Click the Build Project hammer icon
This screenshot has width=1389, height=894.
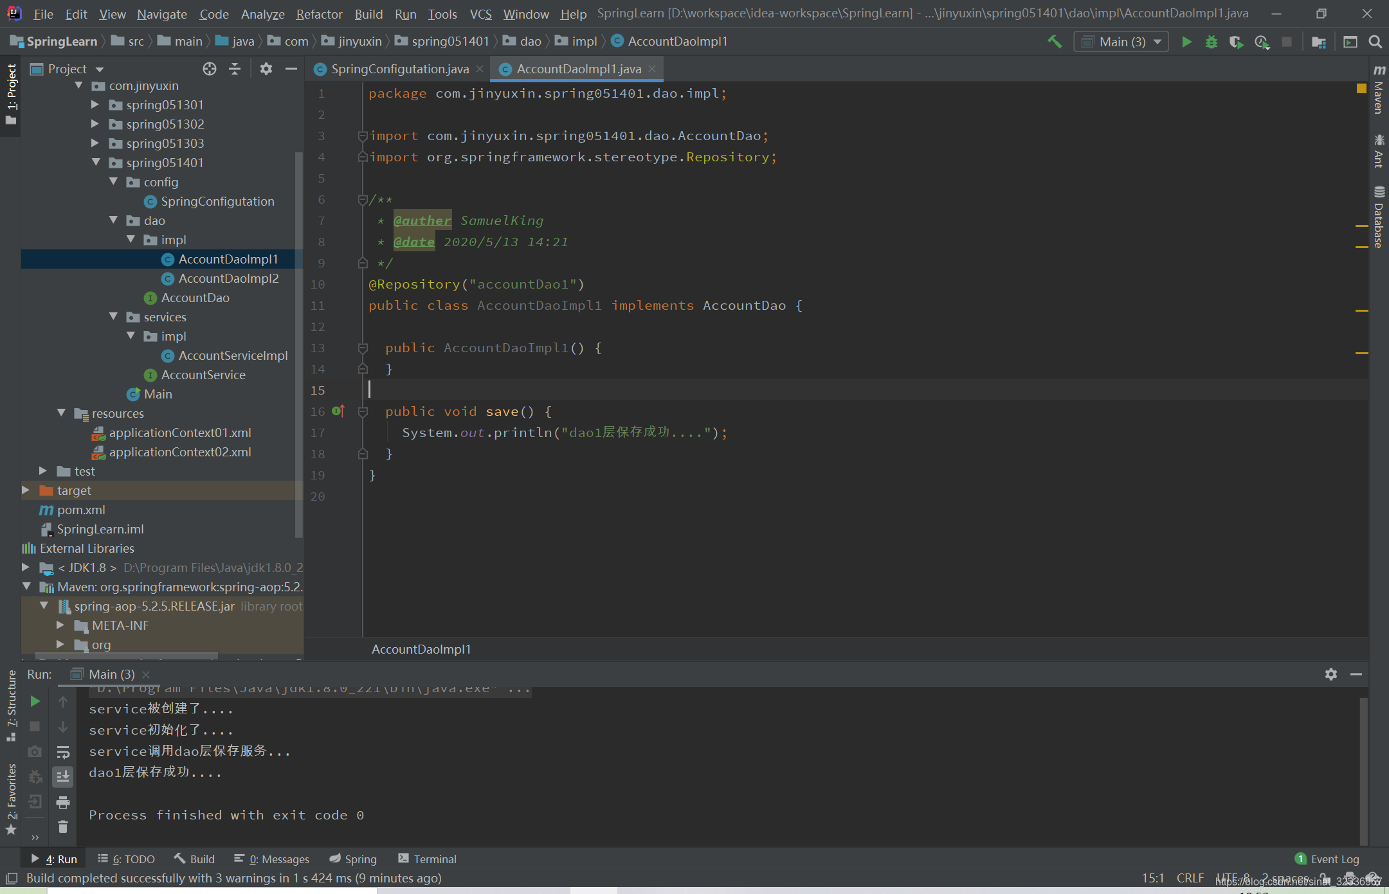(1054, 42)
